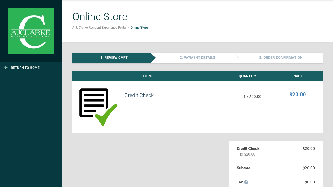Click the Credit Check item name in the cart
The height and width of the screenshot is (187, 333).
[x=139, y=95]
